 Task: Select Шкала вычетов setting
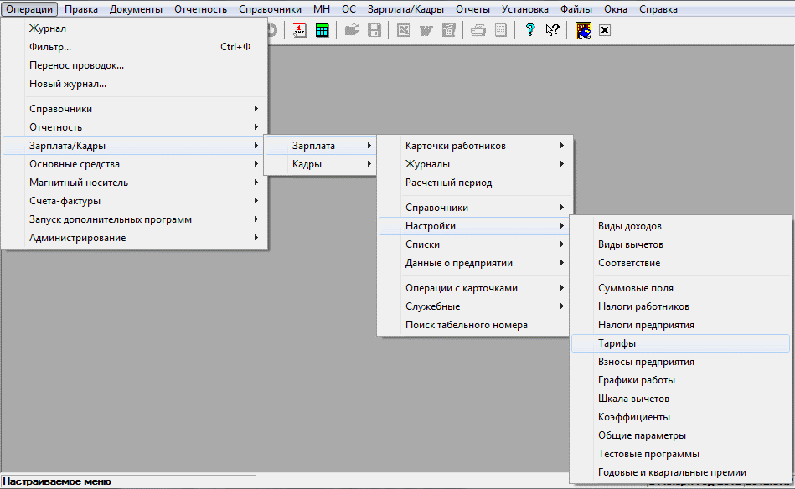tap(680, 399)
